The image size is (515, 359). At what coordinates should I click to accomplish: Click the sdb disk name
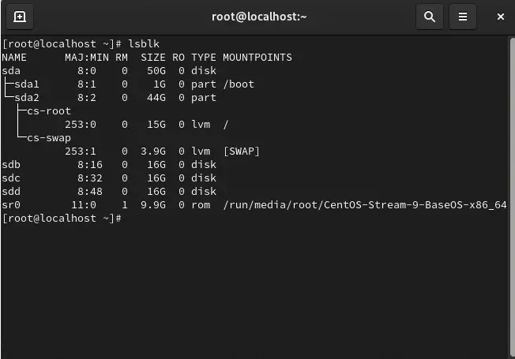coord(11,164)
